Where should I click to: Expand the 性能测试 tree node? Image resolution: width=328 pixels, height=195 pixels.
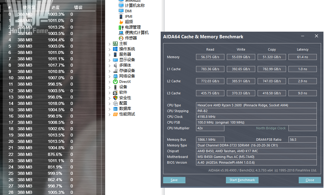[109, 115]
